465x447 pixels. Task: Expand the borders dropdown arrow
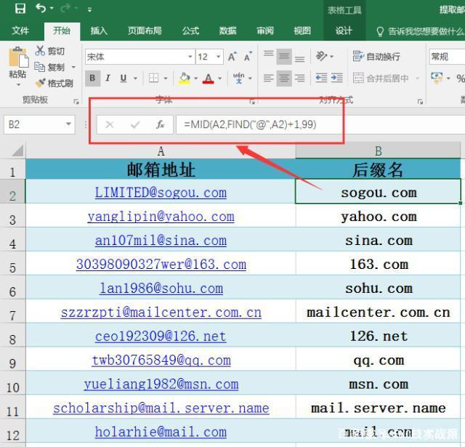[166, 78]
